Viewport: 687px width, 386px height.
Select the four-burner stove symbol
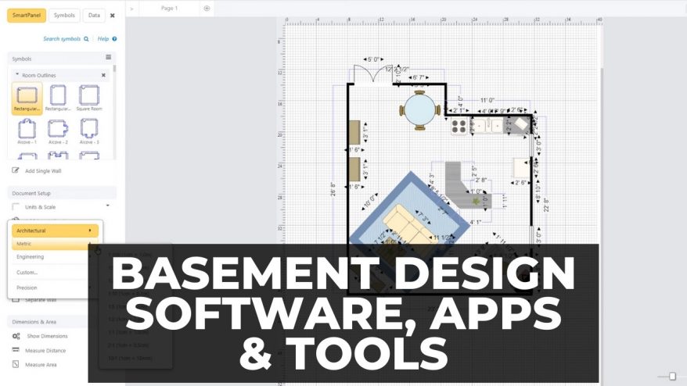click(x=459, y=127)
